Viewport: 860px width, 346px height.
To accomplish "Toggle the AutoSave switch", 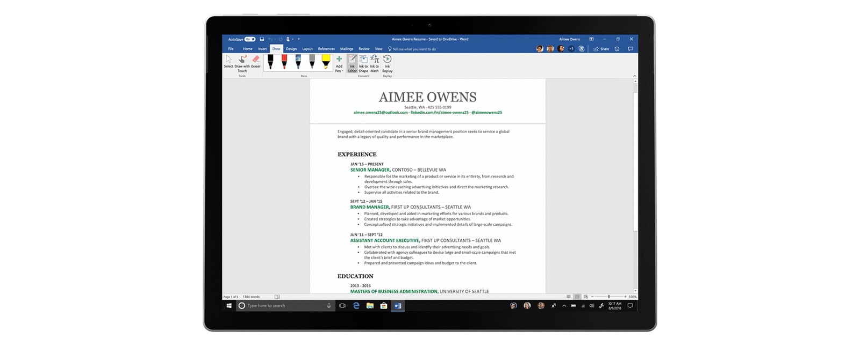I will pos(250,39).
